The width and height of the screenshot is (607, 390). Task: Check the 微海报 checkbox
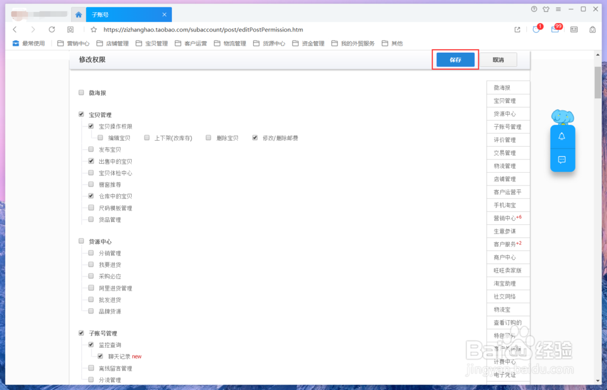[x=81, y=92]
